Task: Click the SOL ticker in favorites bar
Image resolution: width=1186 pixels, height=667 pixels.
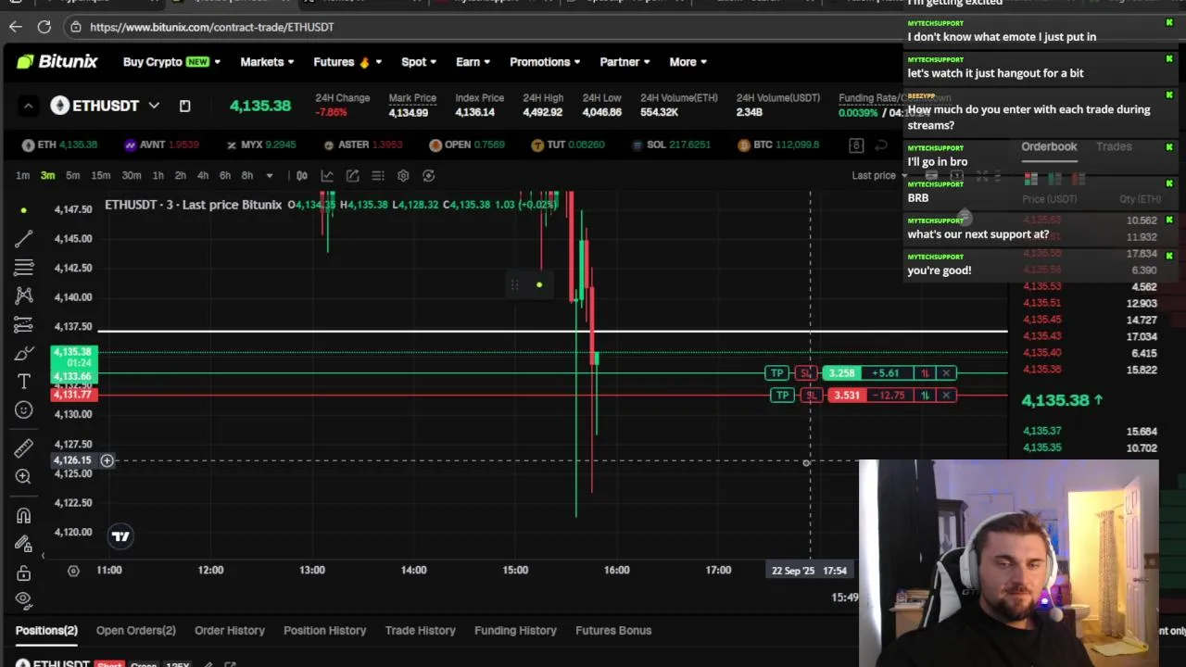Action: click(x=673, y=145)
